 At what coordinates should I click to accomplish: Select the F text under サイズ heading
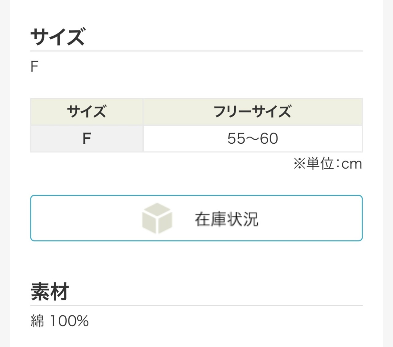click(34, 67)
